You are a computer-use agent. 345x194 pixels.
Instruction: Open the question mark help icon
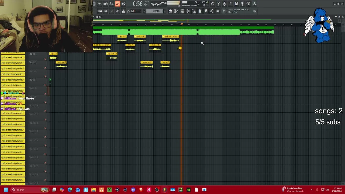click(x=230, y=4)
